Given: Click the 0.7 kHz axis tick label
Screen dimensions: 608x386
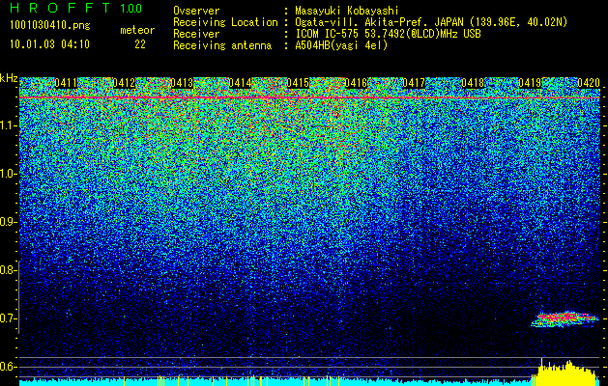Looking at the screenshot, I should pos(7,318).
